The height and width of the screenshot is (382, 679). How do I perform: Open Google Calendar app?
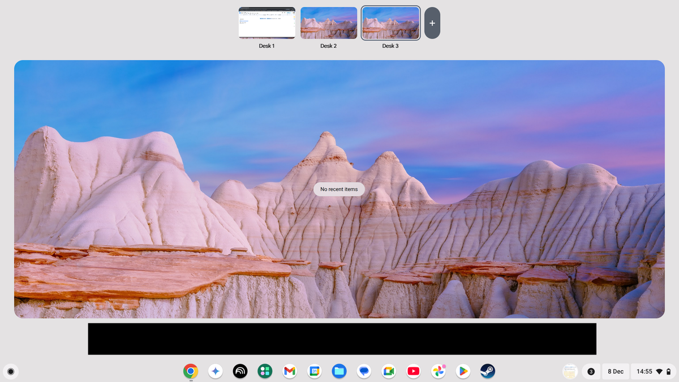click(314, 371)
